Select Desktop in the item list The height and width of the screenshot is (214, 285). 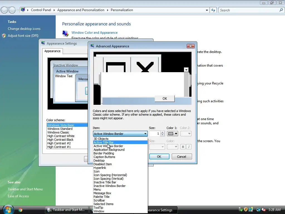coord(120,160)
